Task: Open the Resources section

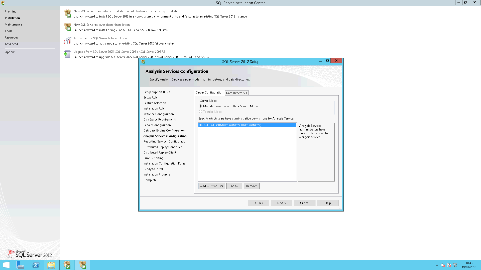Action: [11, 37]
